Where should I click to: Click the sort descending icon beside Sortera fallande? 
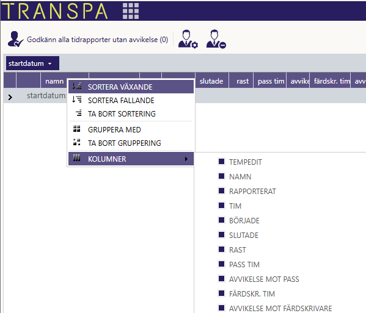point(77,99)
